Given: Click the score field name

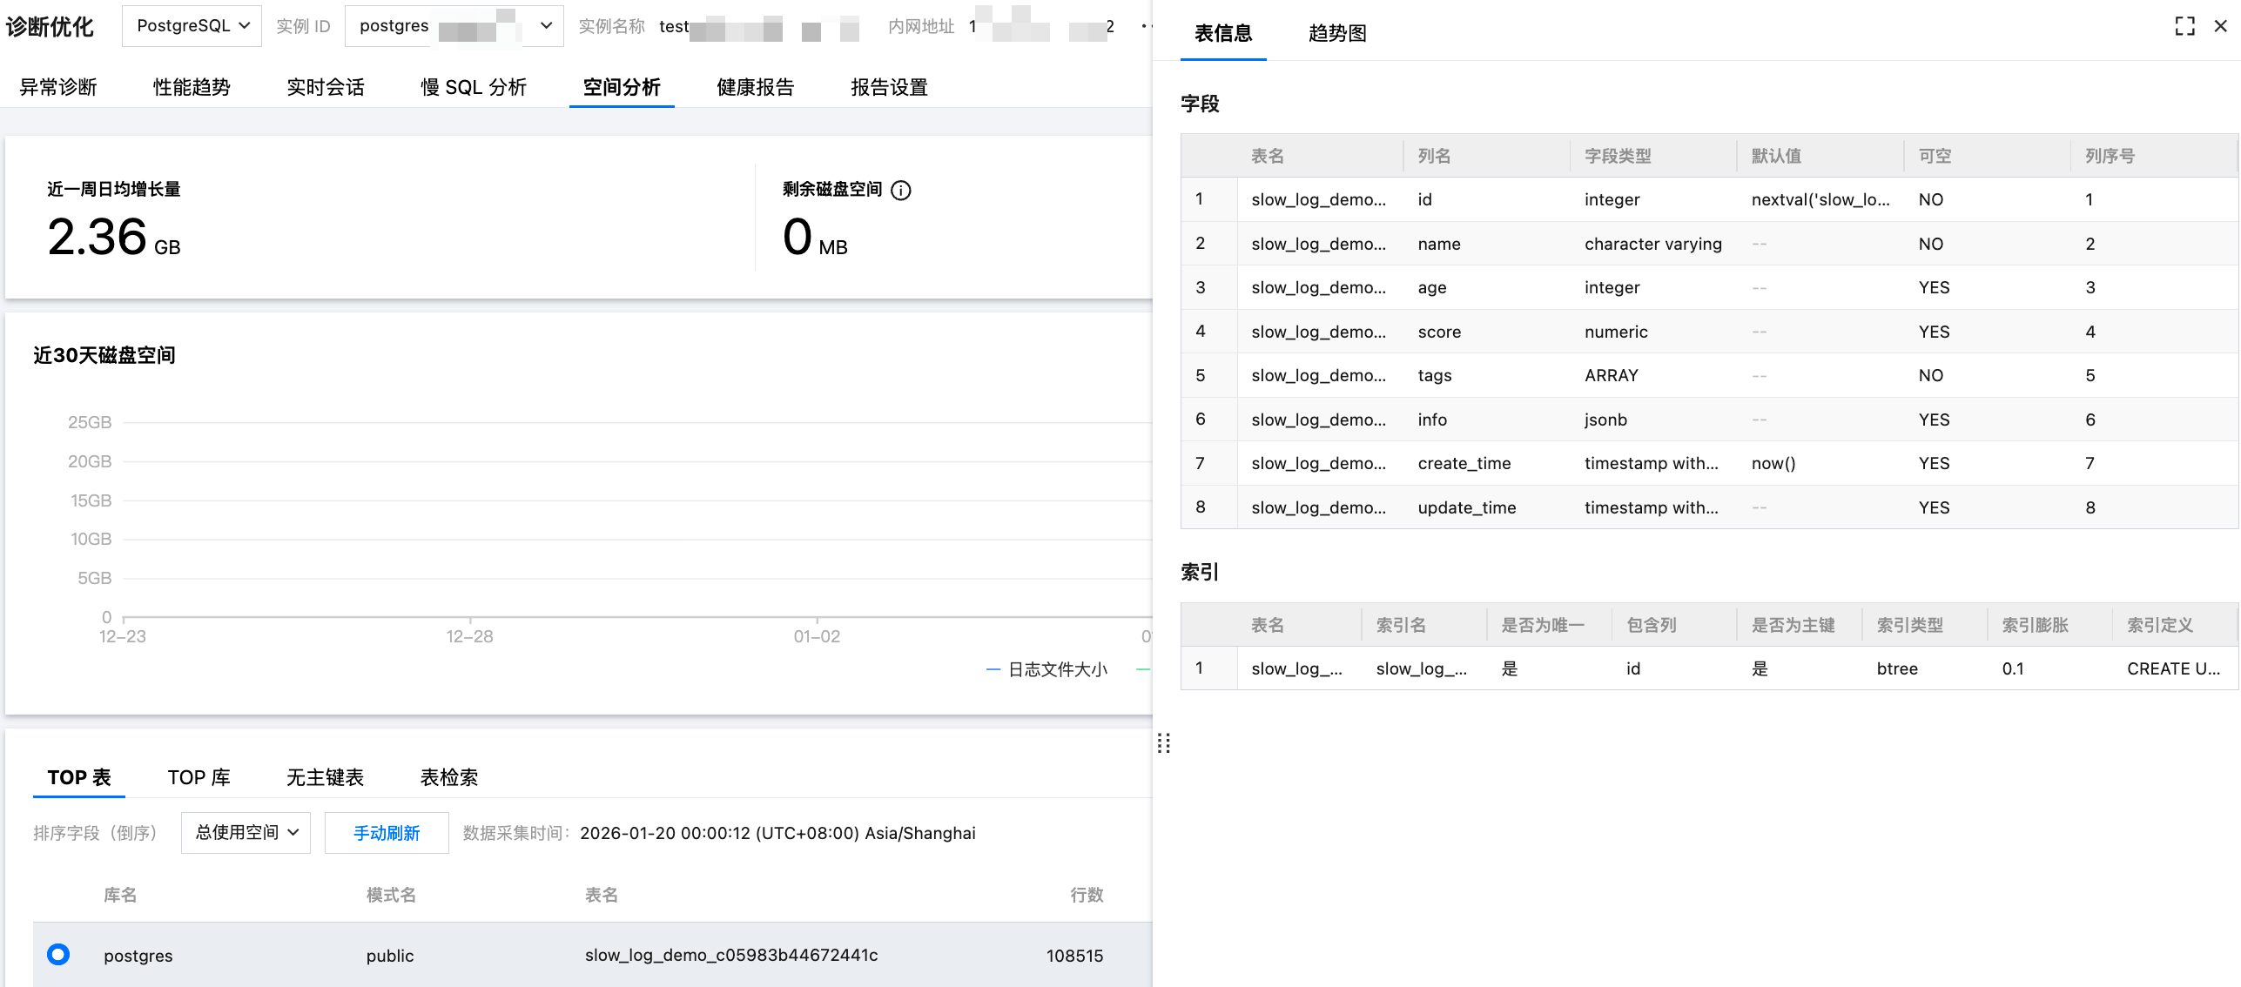Looking at the screenshot, I should point(1439,332).
